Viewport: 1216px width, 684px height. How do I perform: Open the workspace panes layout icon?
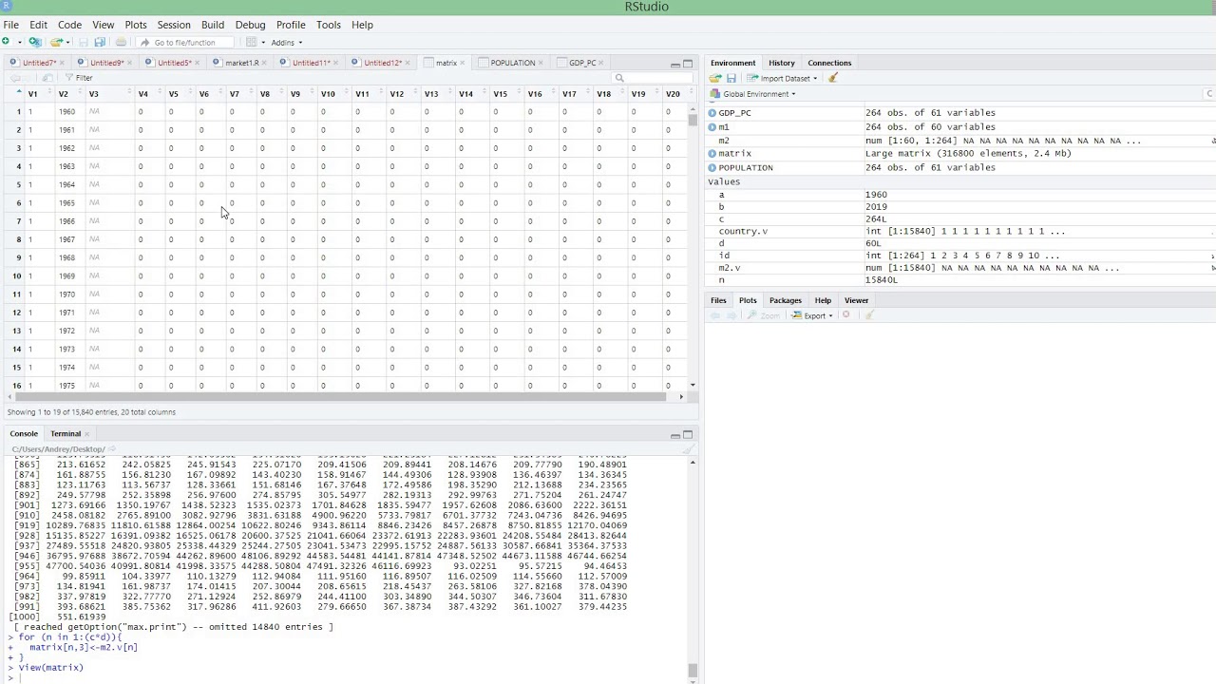pyautogui.click(x=251, y=42)
